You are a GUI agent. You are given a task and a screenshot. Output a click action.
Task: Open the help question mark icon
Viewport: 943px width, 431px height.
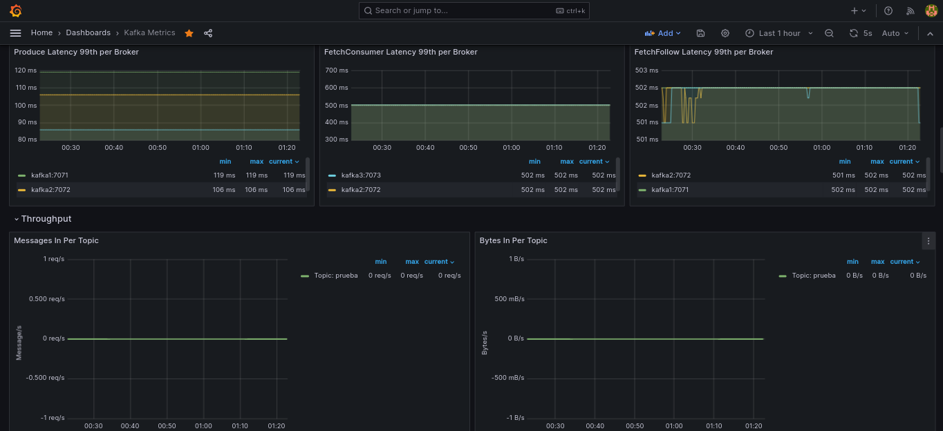(888, 11)
